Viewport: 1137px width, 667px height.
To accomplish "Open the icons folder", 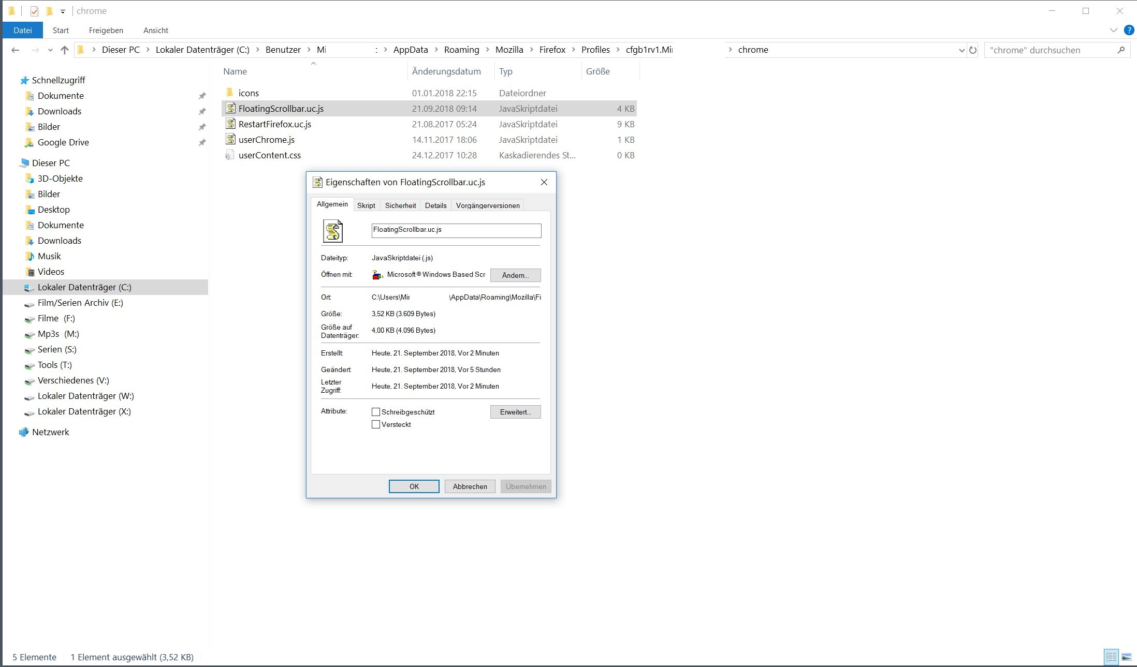I will (248, 93).
